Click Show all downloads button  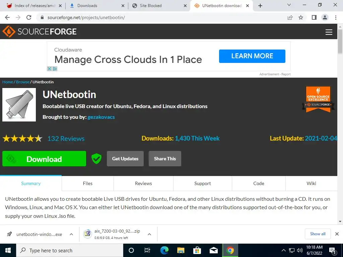pyautogui.click(x=318, y=234)
